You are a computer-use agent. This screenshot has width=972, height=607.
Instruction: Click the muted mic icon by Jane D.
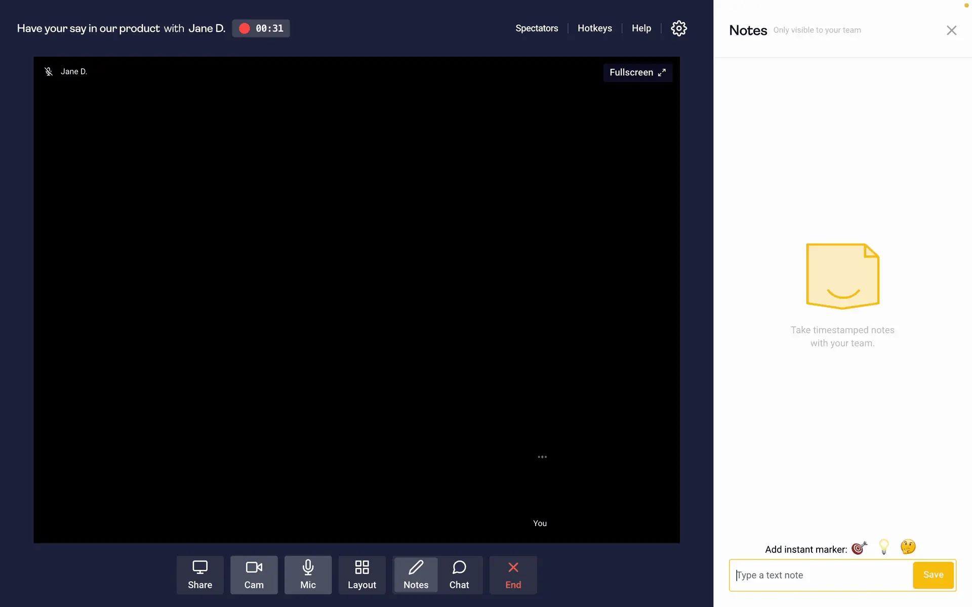pos(49,72)
